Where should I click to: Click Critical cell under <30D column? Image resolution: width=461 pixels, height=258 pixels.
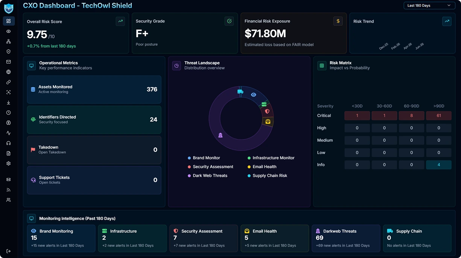(357, 116)
